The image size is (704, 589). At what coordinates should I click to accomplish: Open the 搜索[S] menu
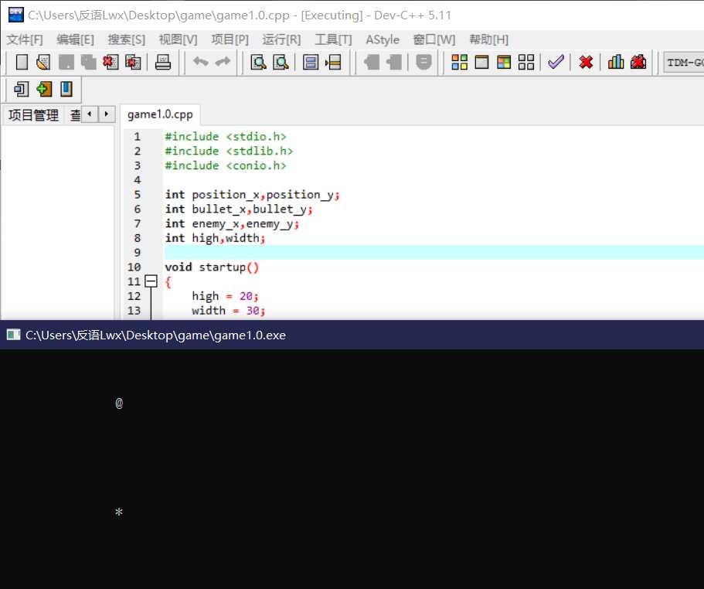click(x=127, y=39)
